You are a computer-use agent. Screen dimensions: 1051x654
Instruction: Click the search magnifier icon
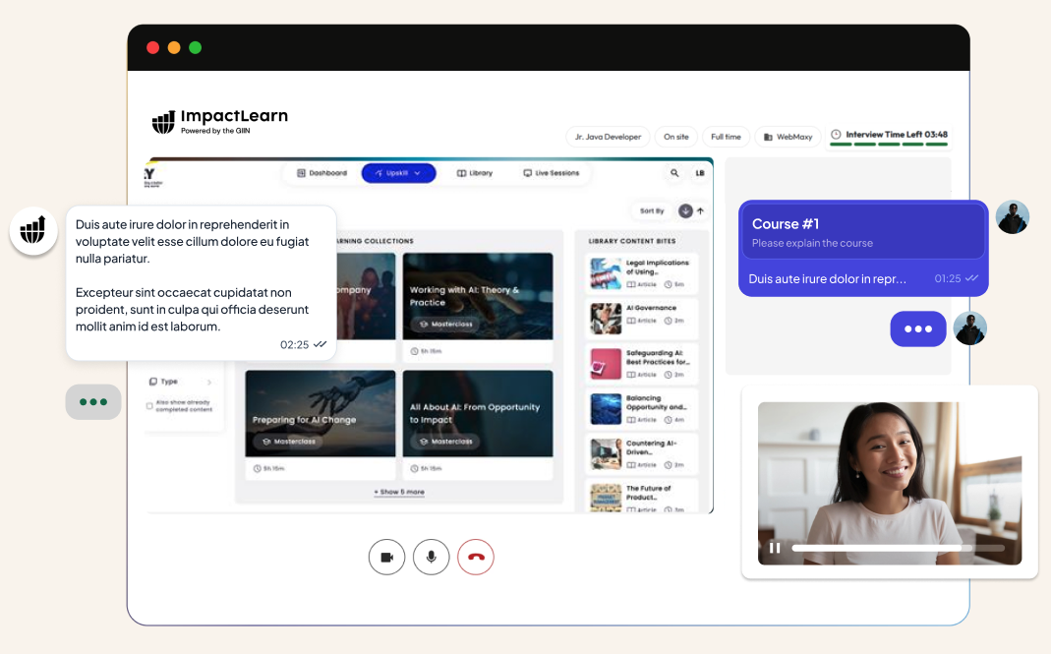(x=674, y=173)
